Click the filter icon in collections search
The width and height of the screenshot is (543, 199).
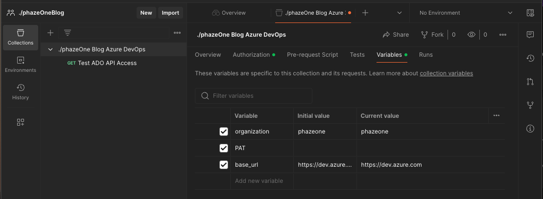coord(68,33)
